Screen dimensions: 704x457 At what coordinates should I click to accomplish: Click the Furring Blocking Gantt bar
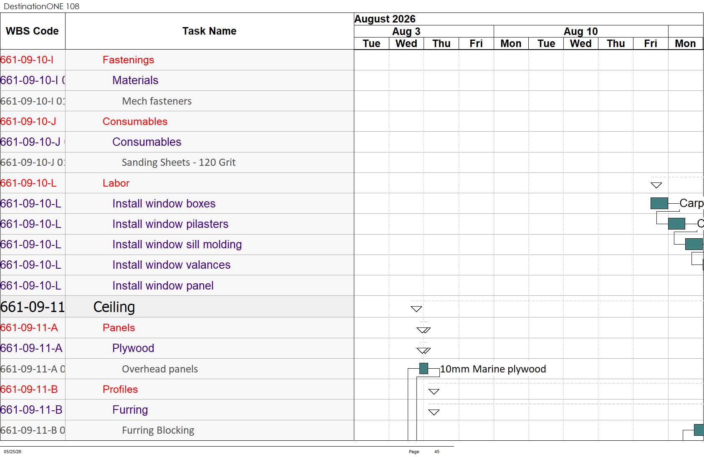699,430
